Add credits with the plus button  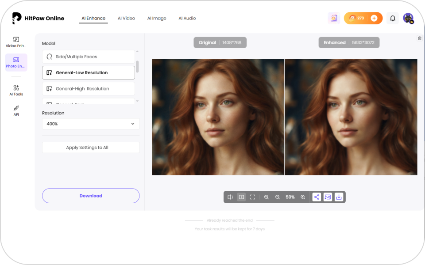[374, 18]
